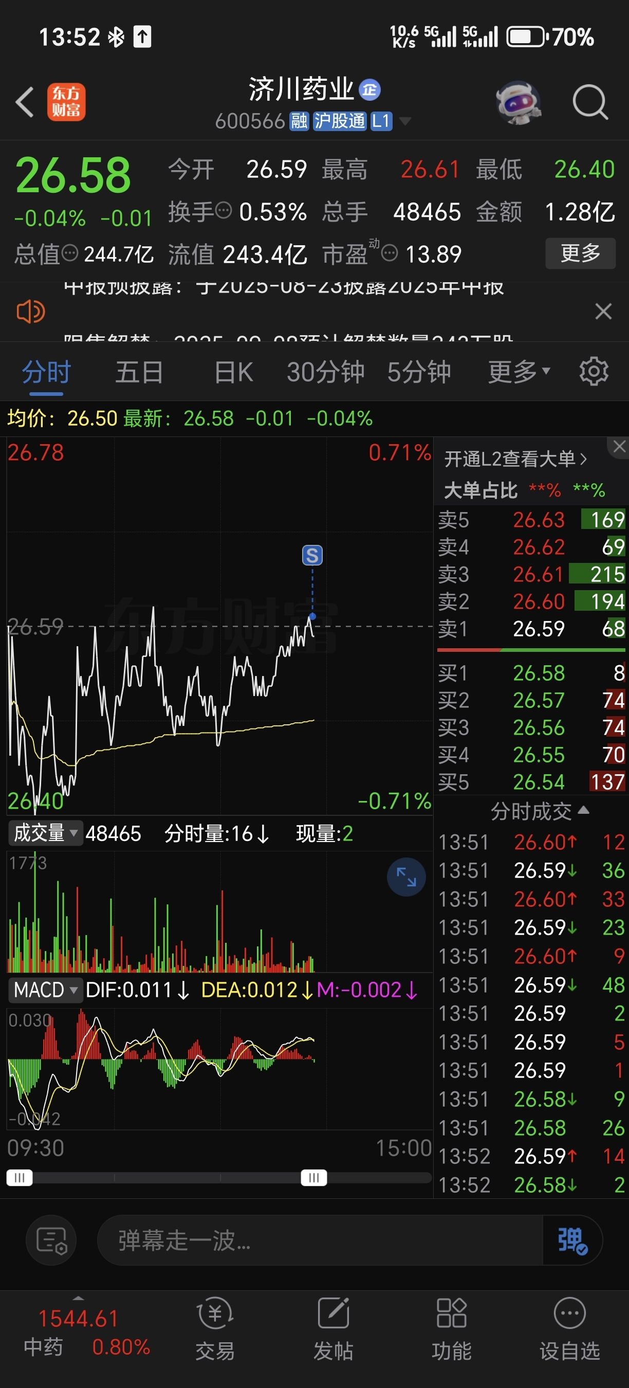Image resolution: width=629 pixels, height=1388 pixels.
Task: Select the 买5 26.54 order row
Action: click(531, 782)
